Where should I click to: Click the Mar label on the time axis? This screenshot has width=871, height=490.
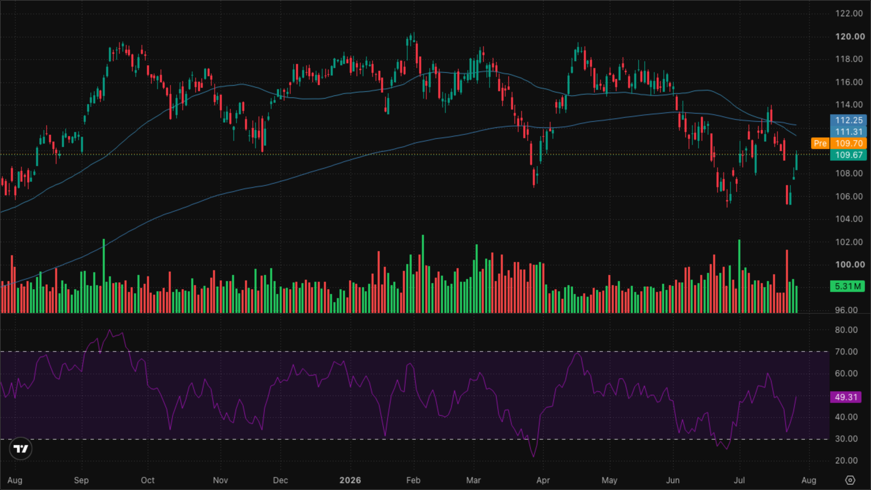(473, 480)
